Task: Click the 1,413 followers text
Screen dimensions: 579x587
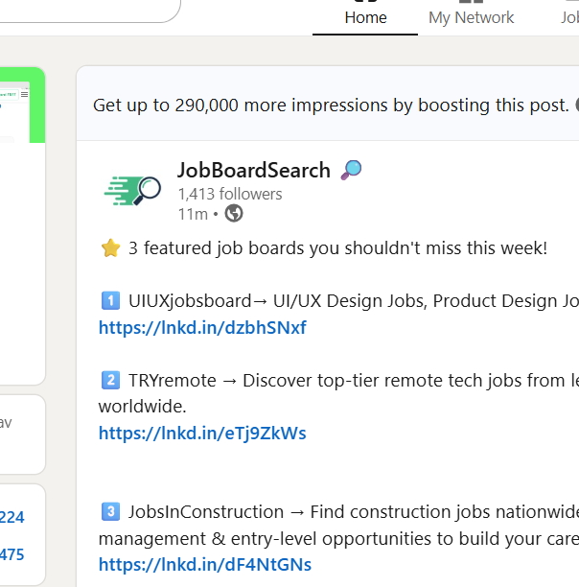Action: tap(230, 194)
